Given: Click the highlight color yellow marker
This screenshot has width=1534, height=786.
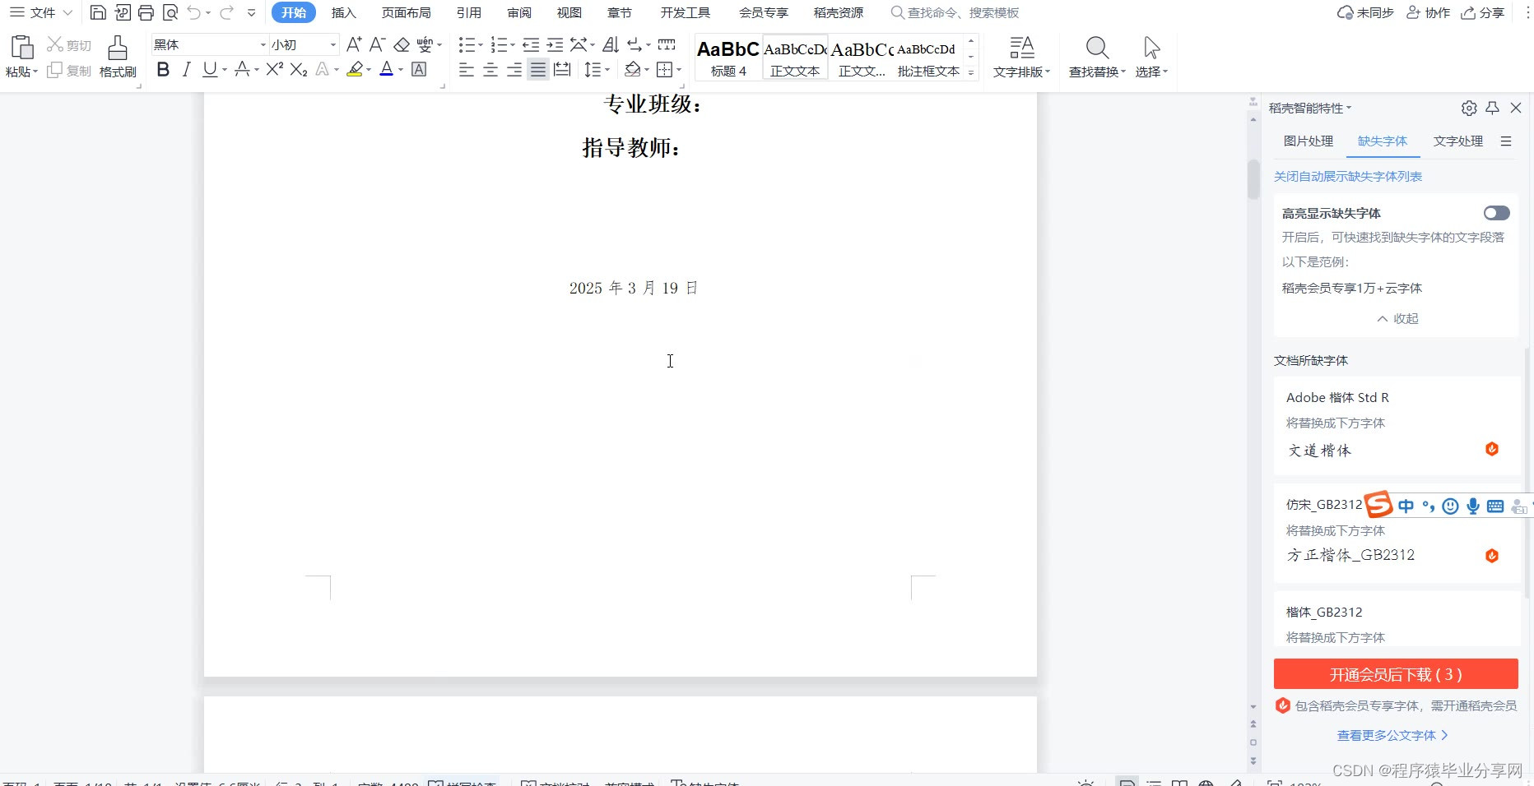Looking at the screenshot, I should (355, 70).
